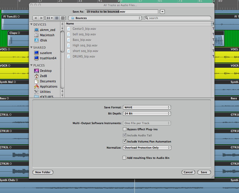Click the Name column header

click(x=138, y=24)
